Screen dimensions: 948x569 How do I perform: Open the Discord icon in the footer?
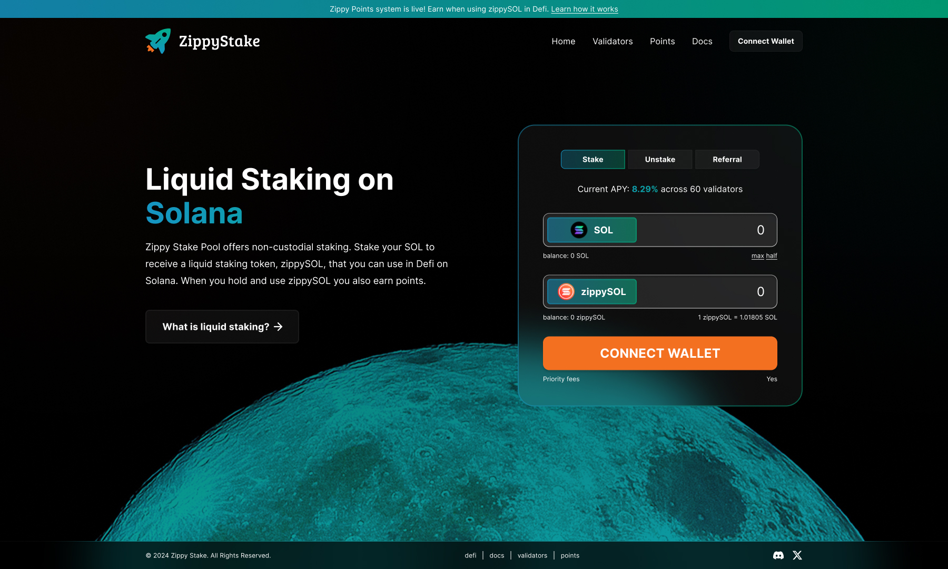(778, 555)
